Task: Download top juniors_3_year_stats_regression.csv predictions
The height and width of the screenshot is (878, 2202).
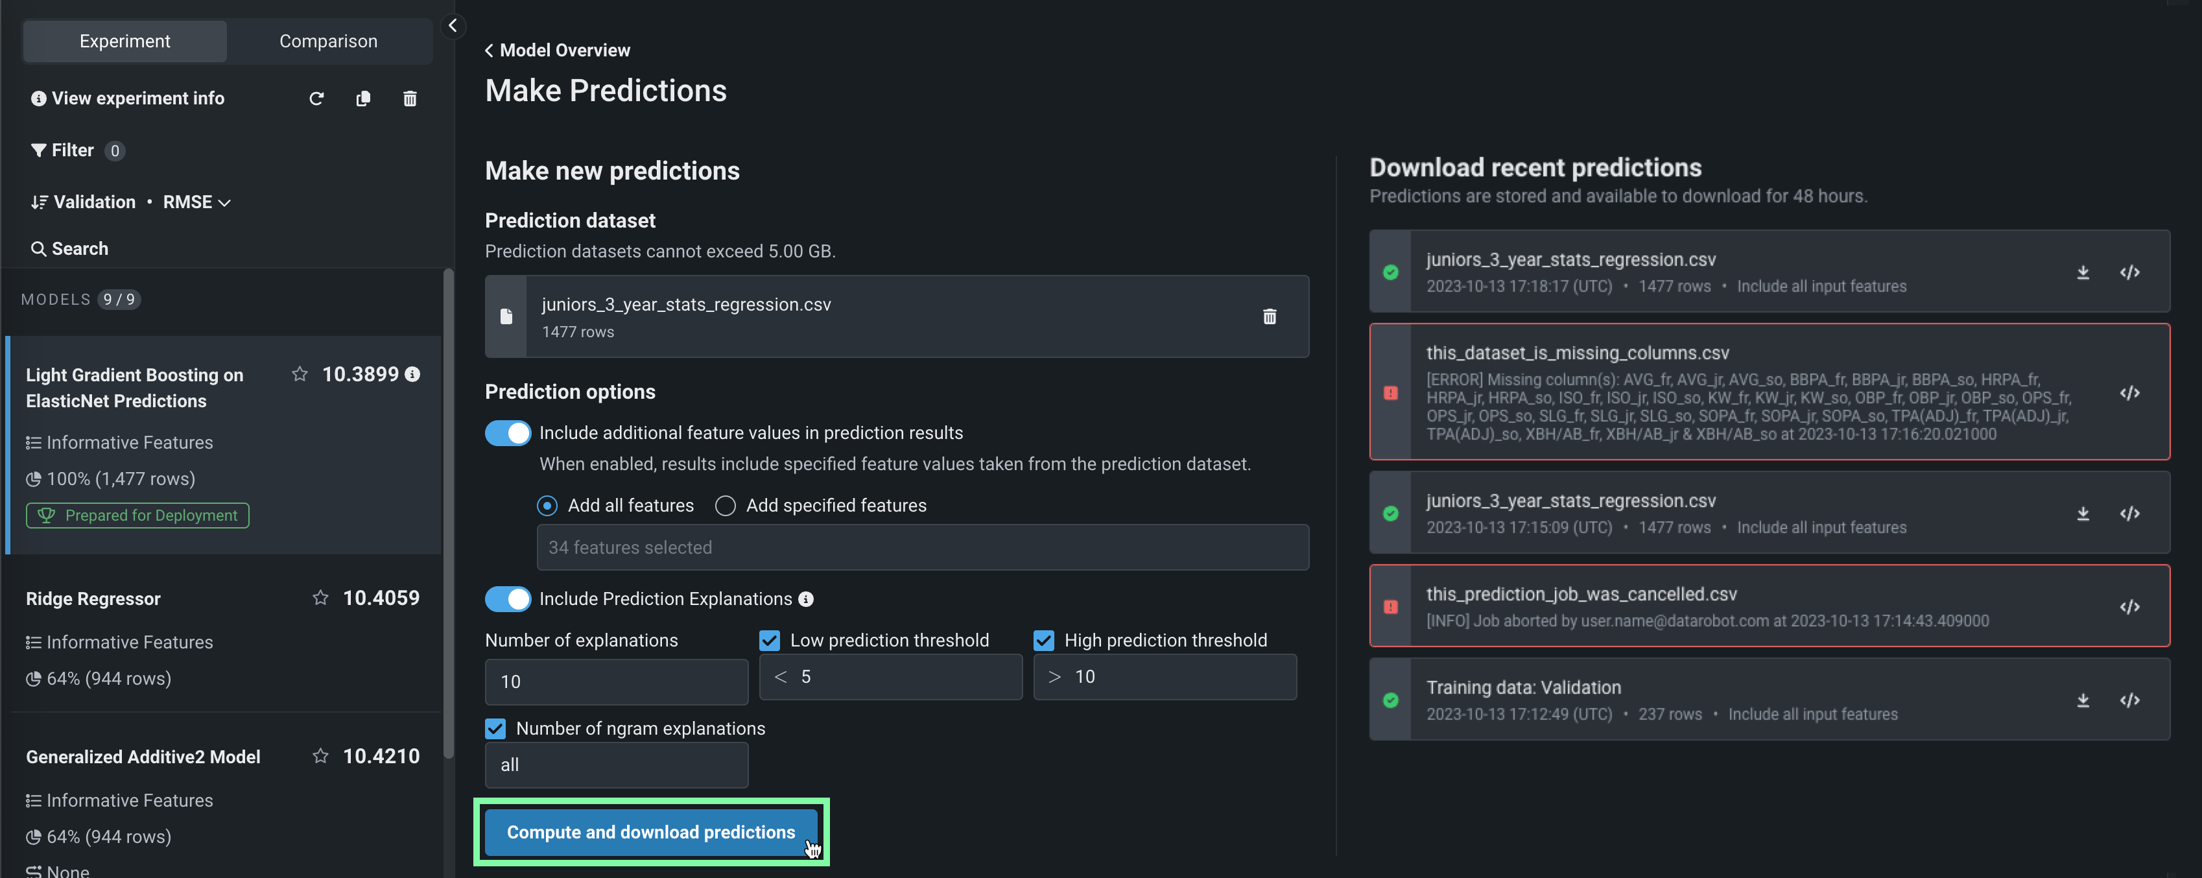Action: pyautogui.click(x=2083, y=273)
